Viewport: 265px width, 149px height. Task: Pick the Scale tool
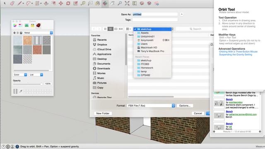(75, 3)
